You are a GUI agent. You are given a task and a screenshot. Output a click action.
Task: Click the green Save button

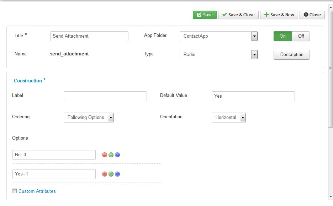(x=205, y=15)
